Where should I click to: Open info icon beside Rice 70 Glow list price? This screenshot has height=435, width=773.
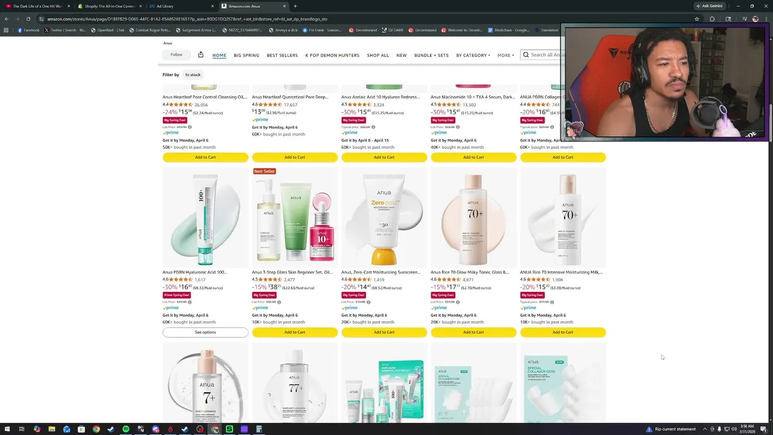[x=459, y=301]
